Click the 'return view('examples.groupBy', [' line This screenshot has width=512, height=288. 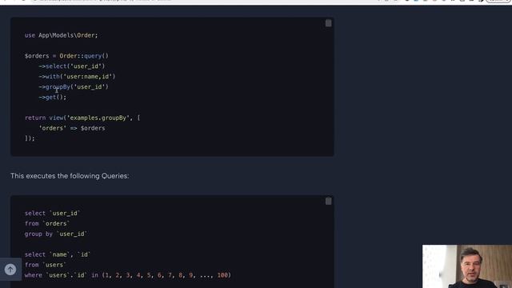(82, 118)
